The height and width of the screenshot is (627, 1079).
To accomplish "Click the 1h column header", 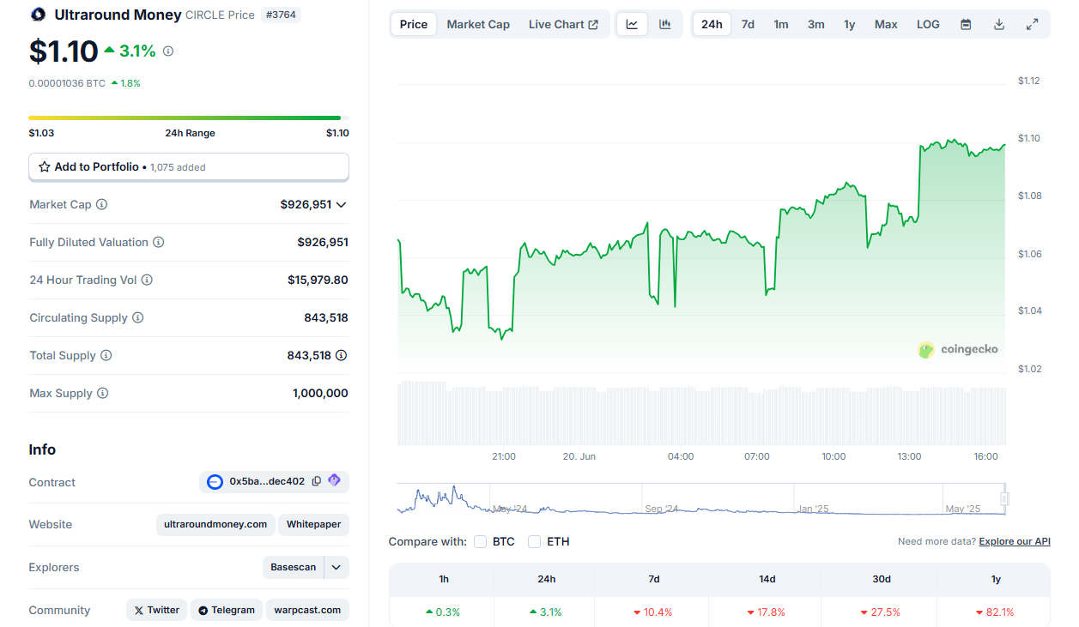I will click(443, 579).
